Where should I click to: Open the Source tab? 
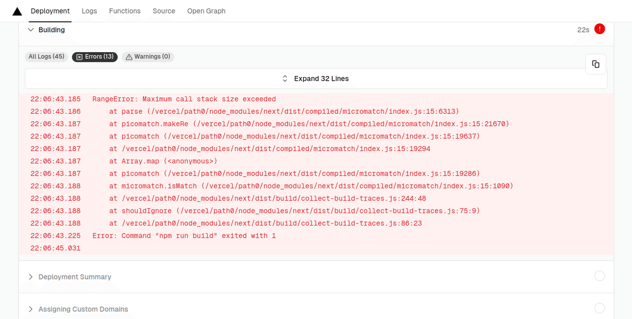pyautogui.click(x=164, y=11)
